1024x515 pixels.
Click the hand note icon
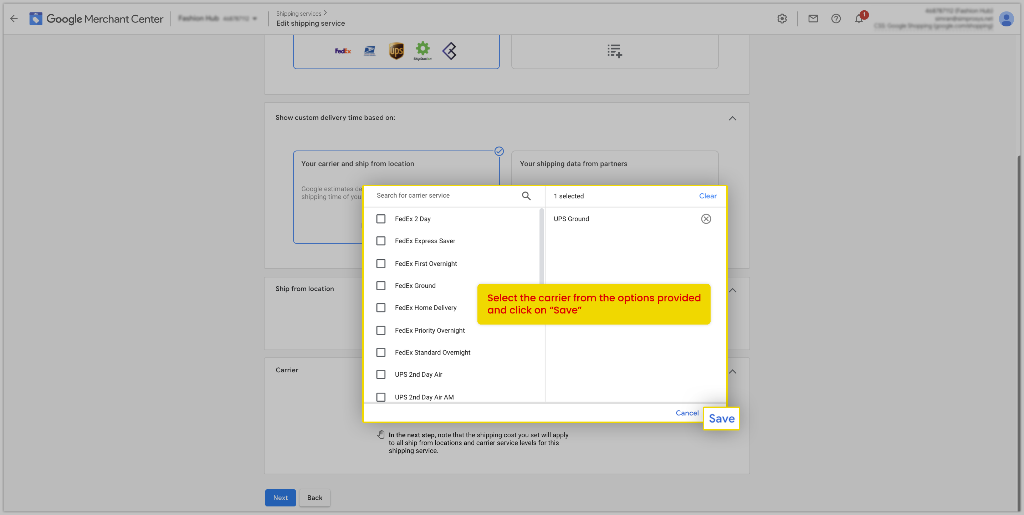point(381,434)
